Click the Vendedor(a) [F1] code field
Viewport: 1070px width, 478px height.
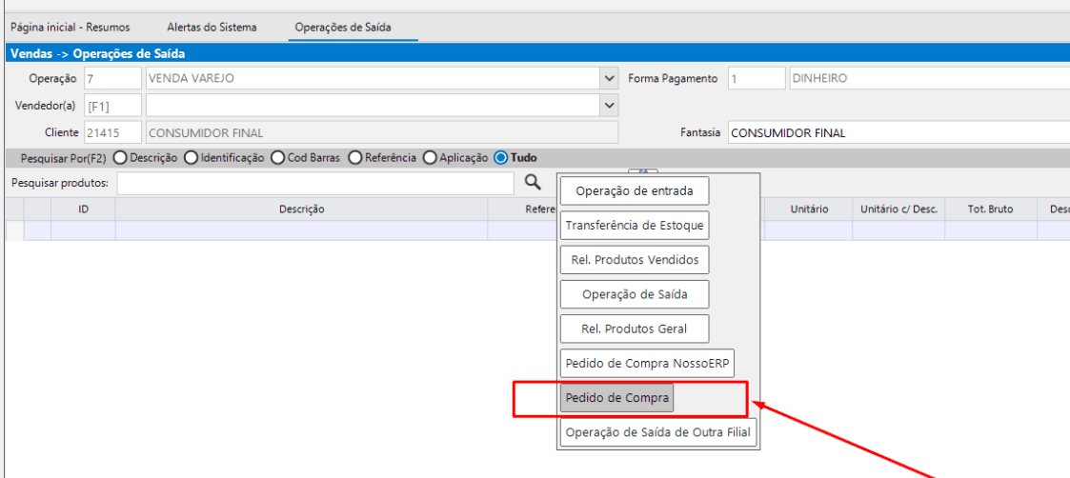coord(112,105)
